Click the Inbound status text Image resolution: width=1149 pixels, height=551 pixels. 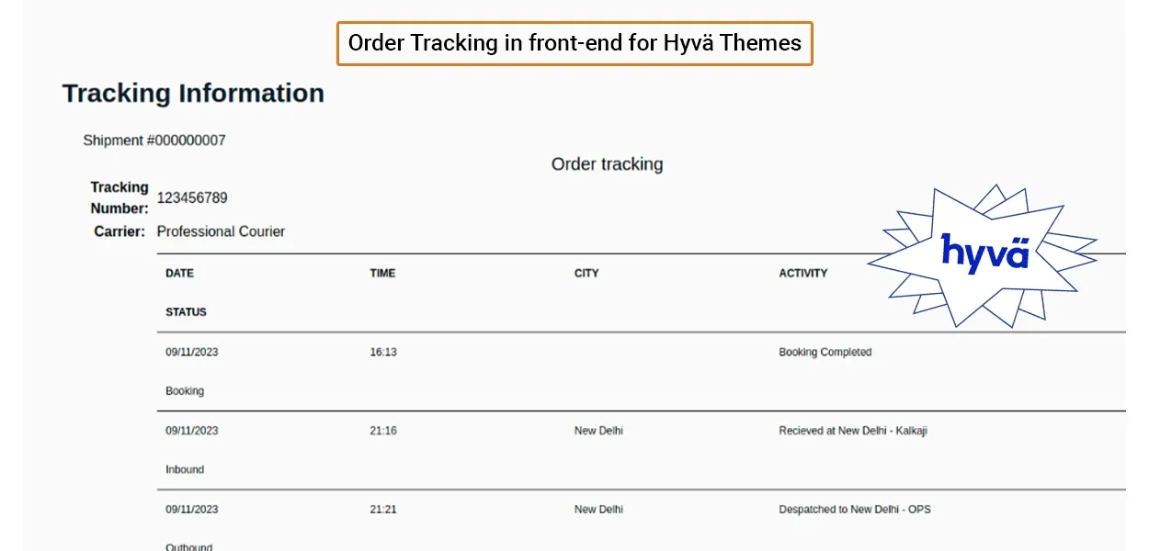[x=185, y=469]
